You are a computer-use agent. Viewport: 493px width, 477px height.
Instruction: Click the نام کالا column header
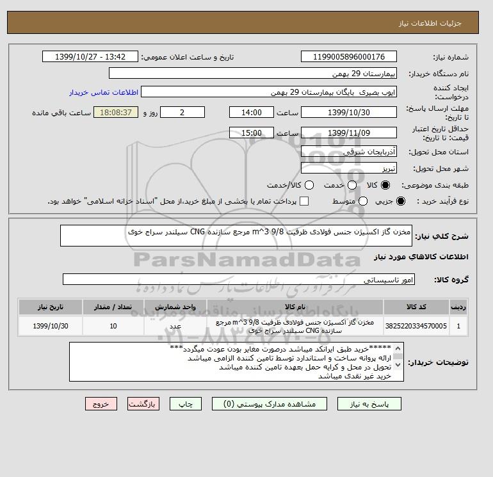(x=295, y=307)
